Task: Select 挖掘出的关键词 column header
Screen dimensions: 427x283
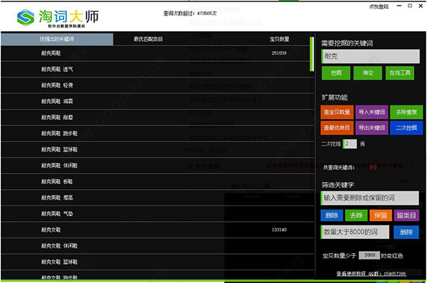Action: point(57,39)
